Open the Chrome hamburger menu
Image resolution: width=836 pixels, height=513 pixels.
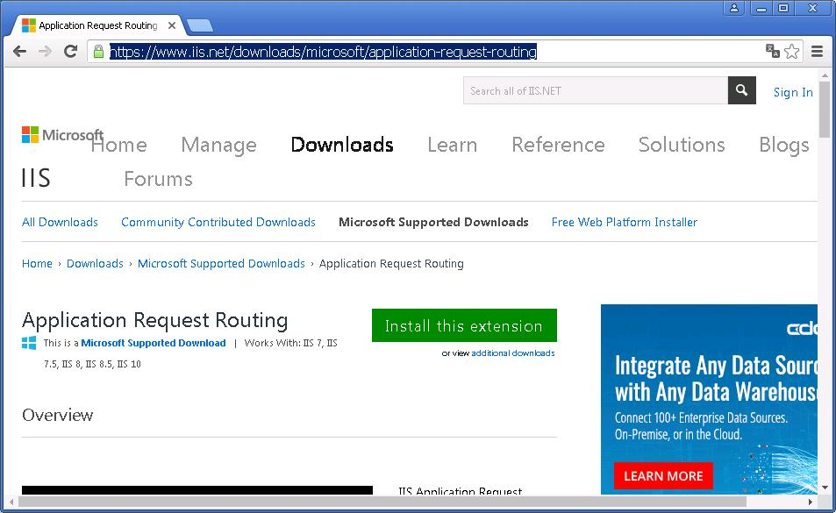[x=817, y=52]
